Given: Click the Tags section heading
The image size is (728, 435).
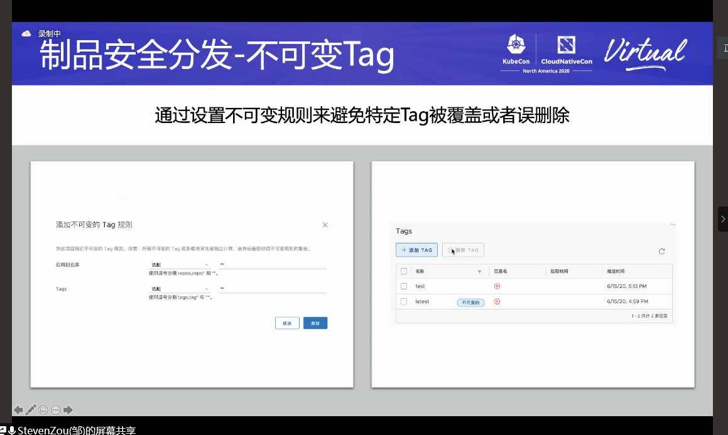Looking at the screenshot, I should [x=404, y=231].
